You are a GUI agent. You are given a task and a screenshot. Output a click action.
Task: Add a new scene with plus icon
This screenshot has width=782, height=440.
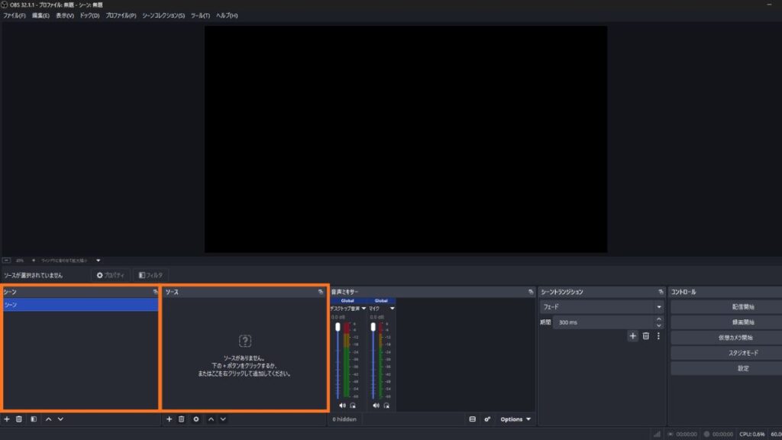pyautogui.click(x=7, y=419)
